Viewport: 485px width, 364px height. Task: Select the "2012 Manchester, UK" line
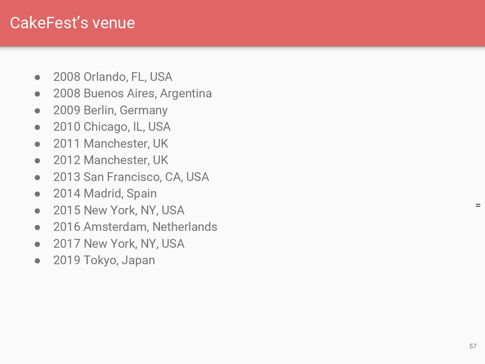pos(110,160)
